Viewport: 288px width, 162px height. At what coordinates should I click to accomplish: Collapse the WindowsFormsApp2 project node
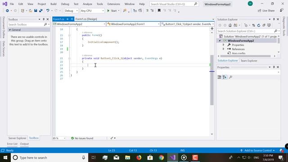tap(220, 41)
